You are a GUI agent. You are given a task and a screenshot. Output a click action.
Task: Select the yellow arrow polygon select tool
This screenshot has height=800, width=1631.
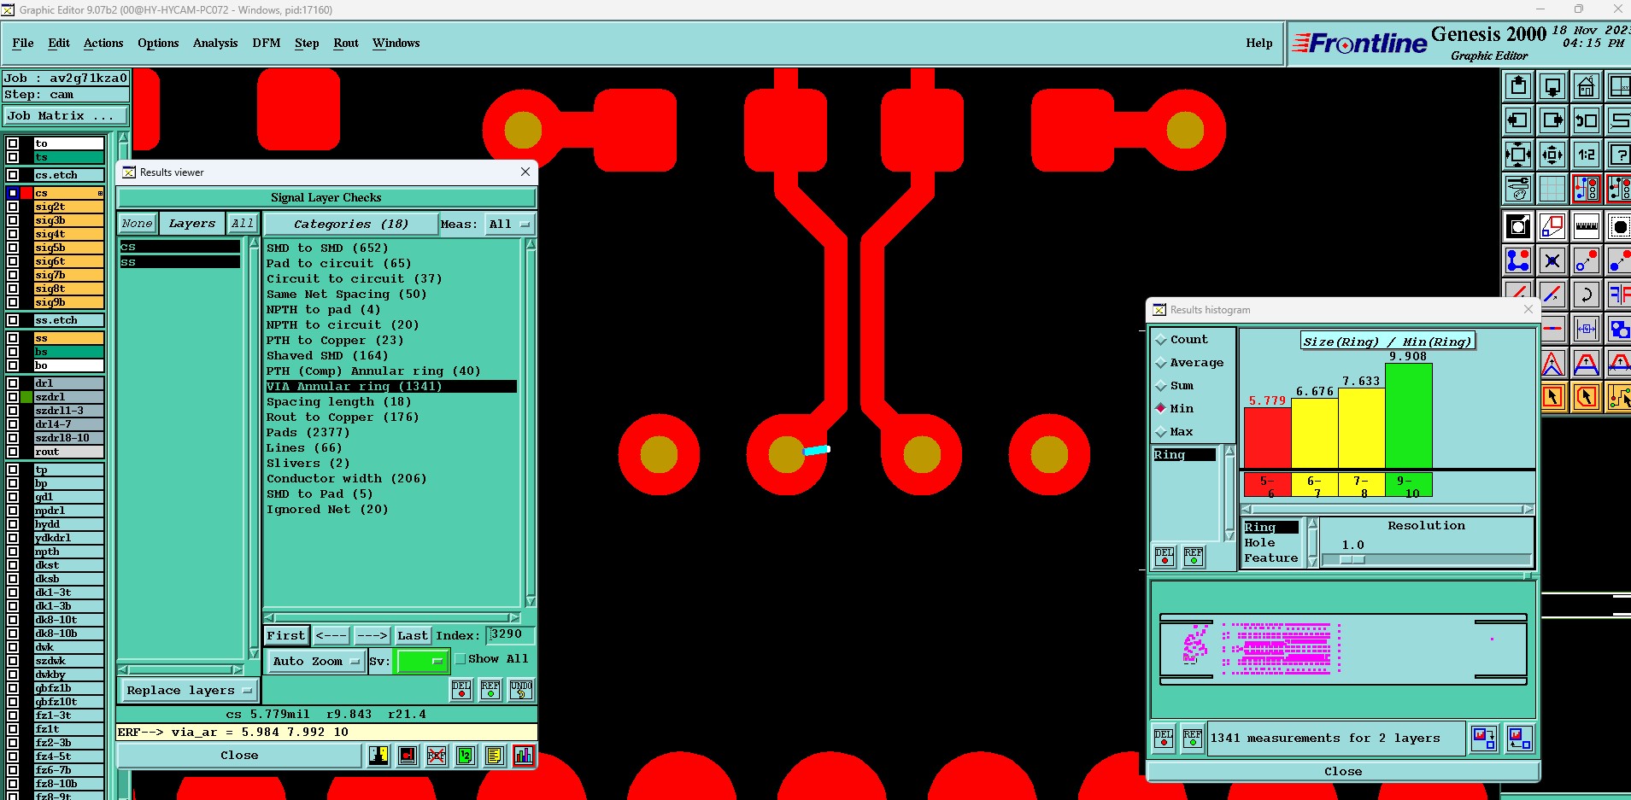pyautogui.click(x=1586, y=397)
